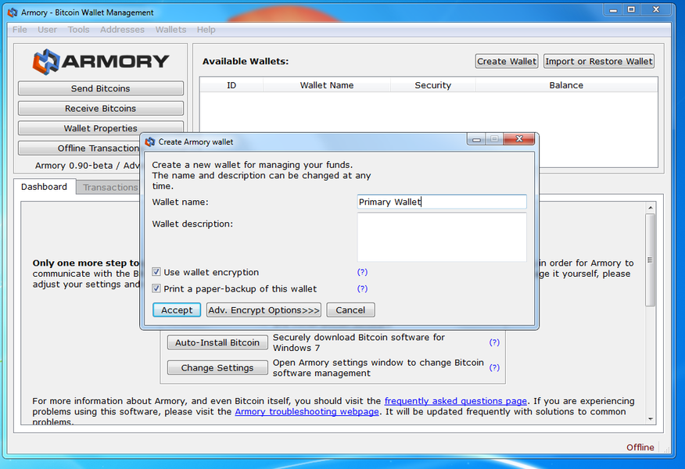Click Import or Restore Wallet
The image size is (685, 469).
click(x=599, y=62)
